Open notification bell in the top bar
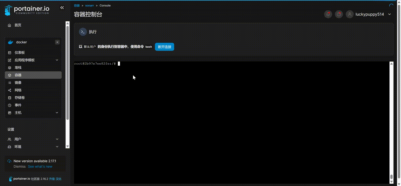The image size is (401, 186). click(x=328, y=14)
